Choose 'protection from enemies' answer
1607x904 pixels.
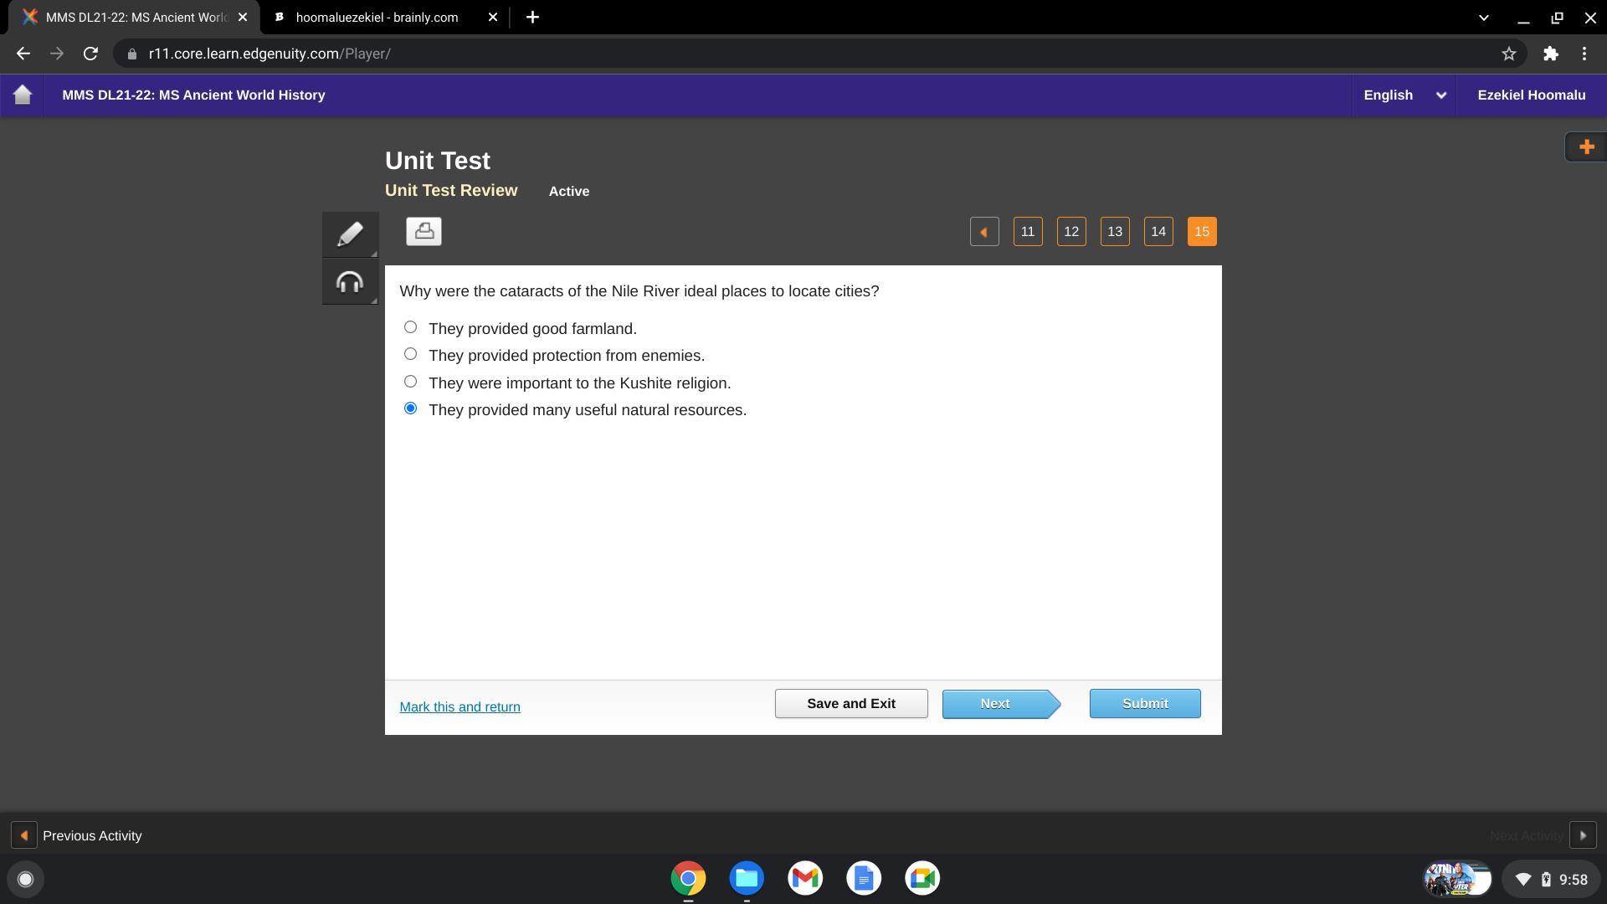[410, 354]
